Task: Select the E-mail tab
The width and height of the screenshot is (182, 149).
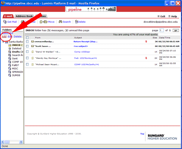Action: 8,16
